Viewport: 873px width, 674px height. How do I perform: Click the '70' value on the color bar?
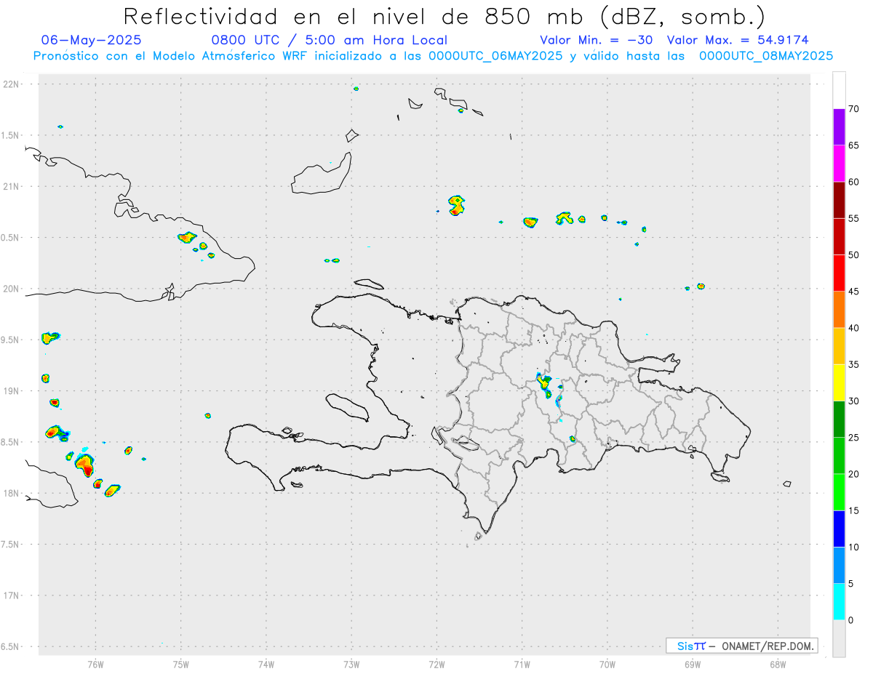(853, 109)
